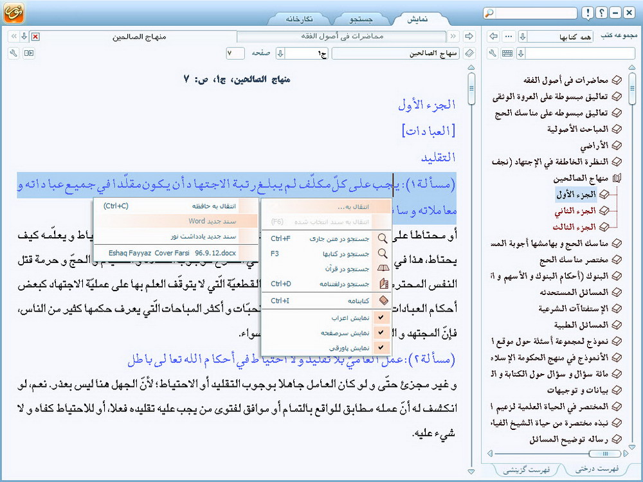643x482 pixels.
Task: Switch to the نمایش tab
Action: coord(417,20)
